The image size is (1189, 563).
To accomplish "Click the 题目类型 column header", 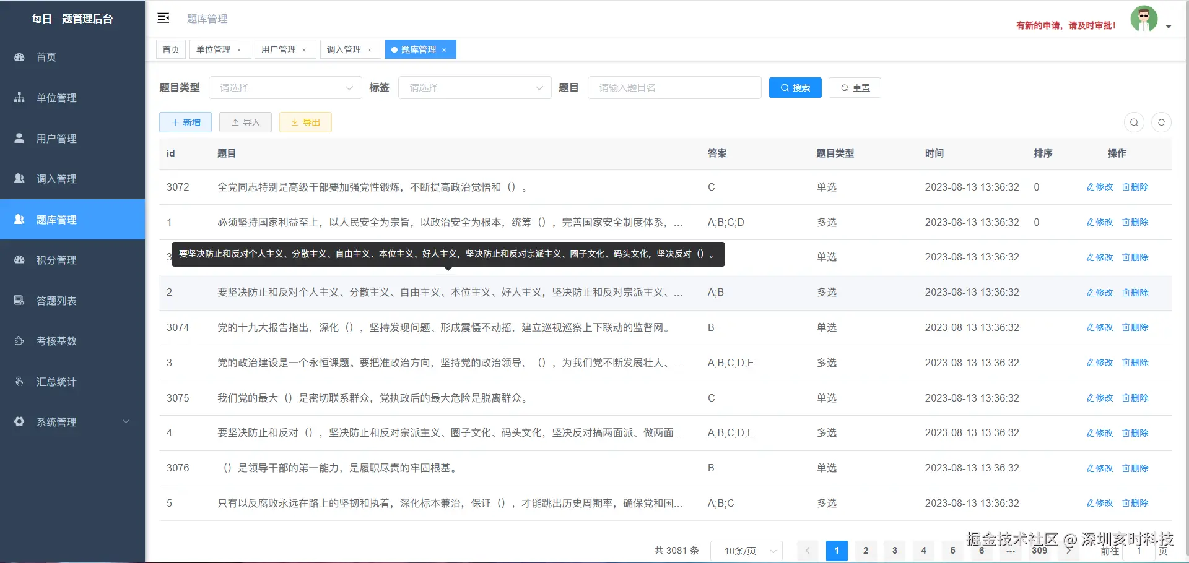I will [x=835, y=153].
